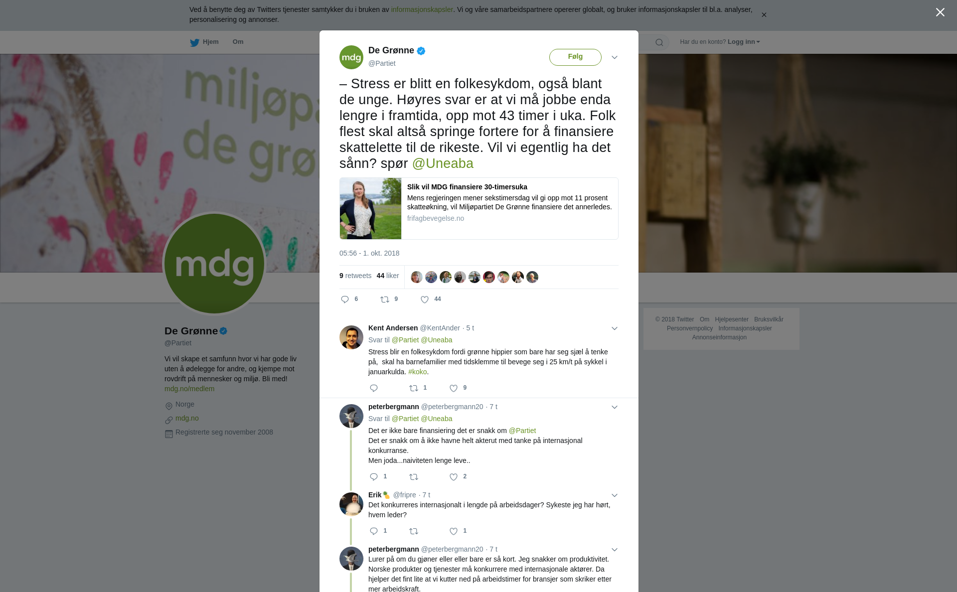The width and height of the screenshot is (957, 592).
Task: Open the MDG 30-timersuka article card
Action: click(478, 208)
